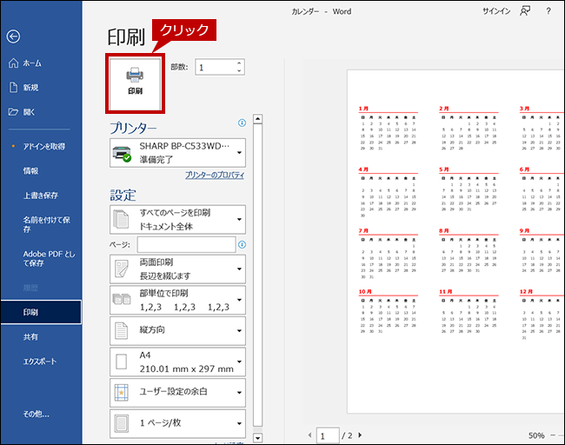Click the help question mark icon
Viewport: 565px width, 445px height.
pyautogui.click(x=548, y=11)
